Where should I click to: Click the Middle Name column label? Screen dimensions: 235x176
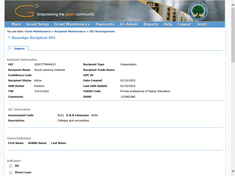click(37, 143)
